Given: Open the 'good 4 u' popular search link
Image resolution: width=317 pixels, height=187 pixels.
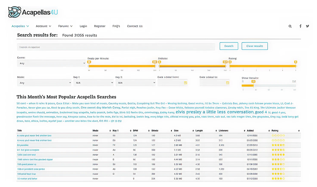Looking at the screenshot, I should 263,112.
